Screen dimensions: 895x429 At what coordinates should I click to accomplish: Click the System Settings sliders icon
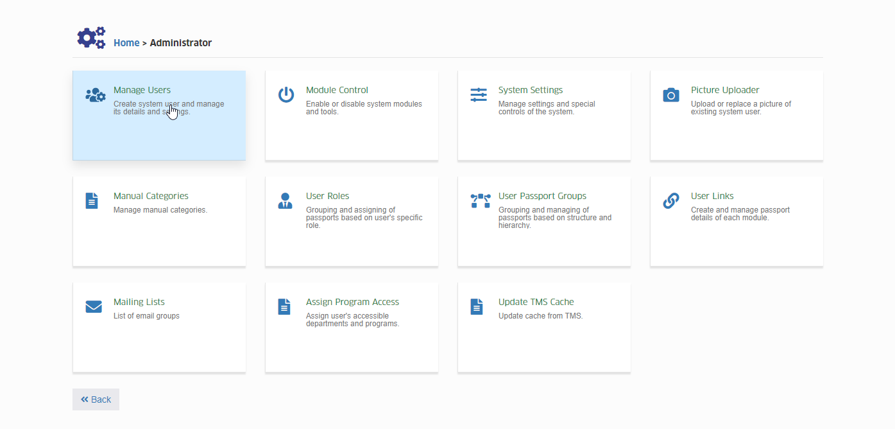tap(479, 95)
